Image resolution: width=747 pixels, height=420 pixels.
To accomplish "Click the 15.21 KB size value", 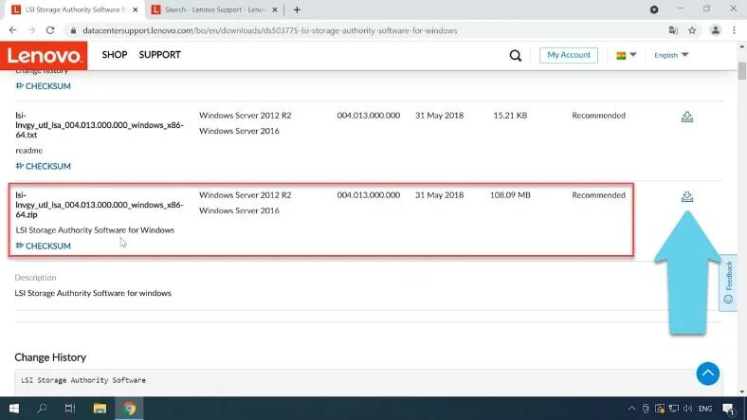I will tap(510, 116).
